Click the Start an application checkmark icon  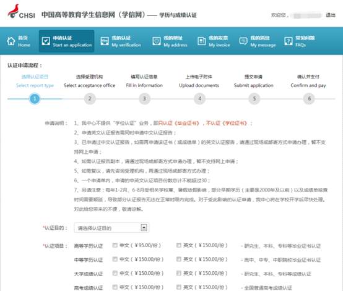point(46,41)
